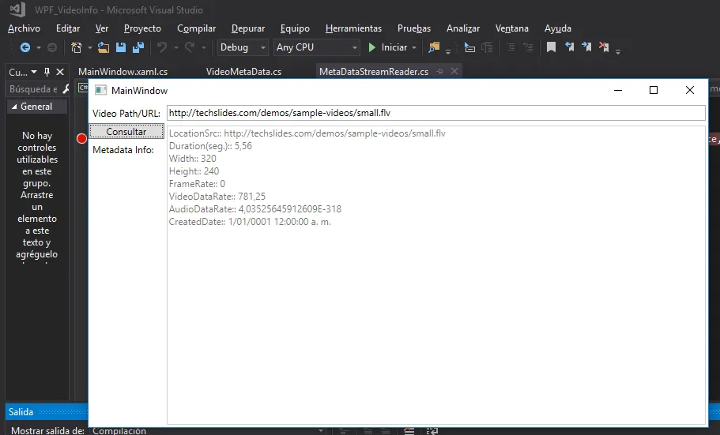Viewport: 720px width, 435px height.
Task: Click the 'VideoDataRate:: 781,25' line
Action: (217, 197)
